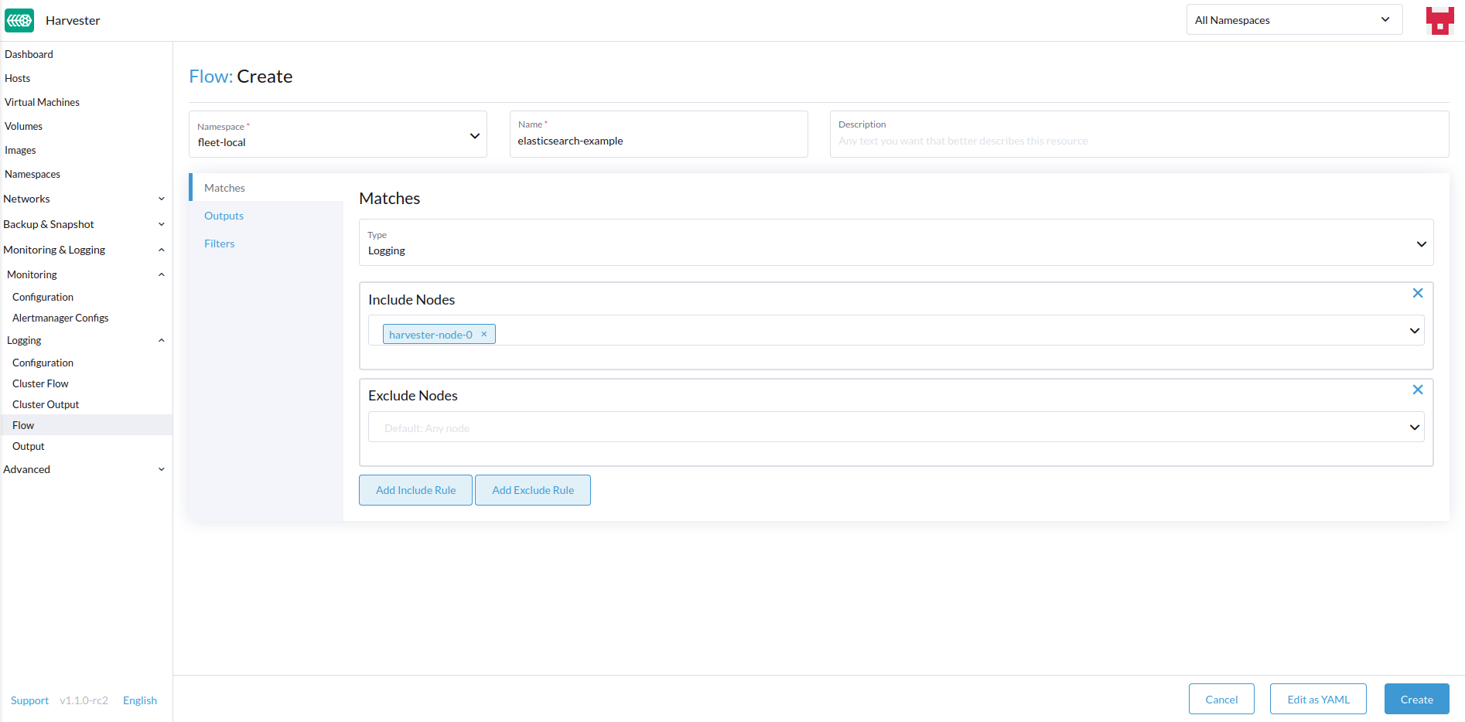Open the All Namespaces dropdown

click(1294, 19)
